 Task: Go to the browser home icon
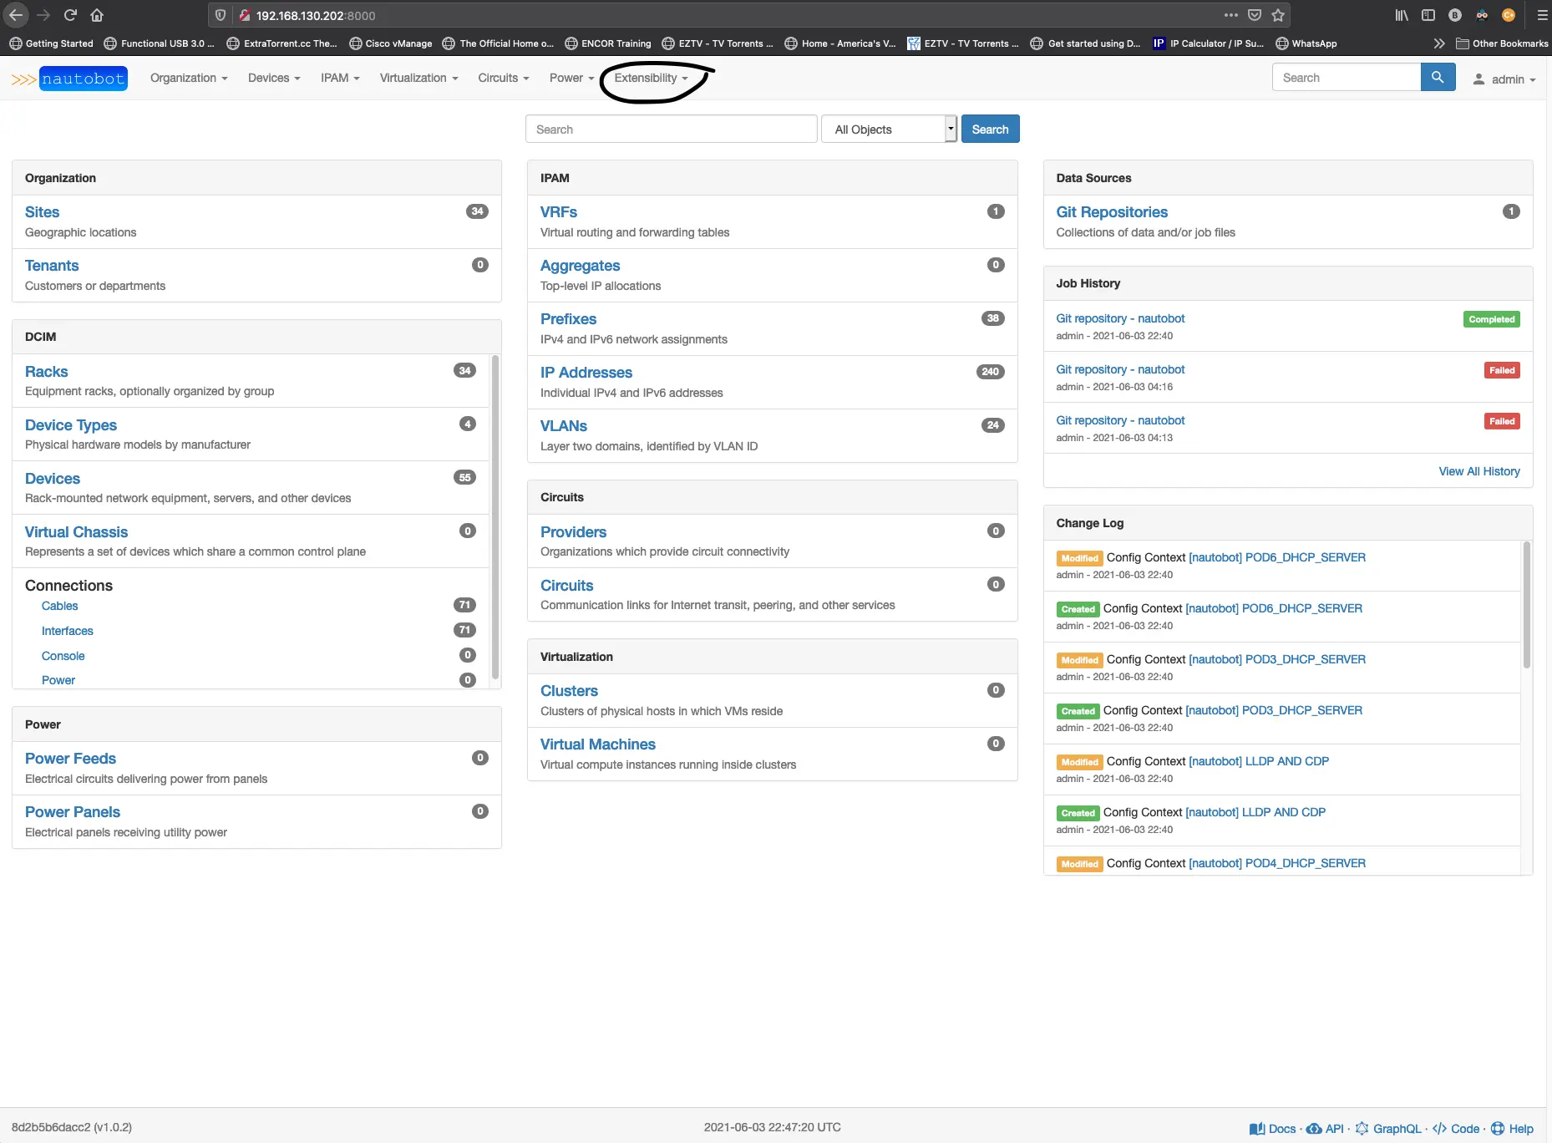pyautogui.click(x=97, y=15)
